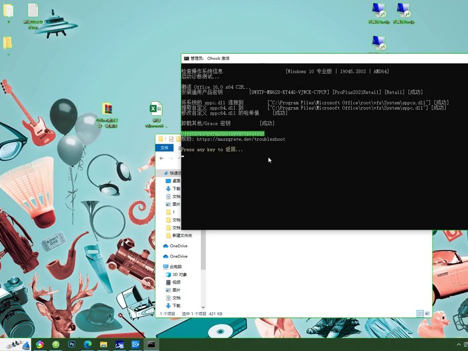Select the folder named 1 in sidebar
468x351 pixels.
171,212
